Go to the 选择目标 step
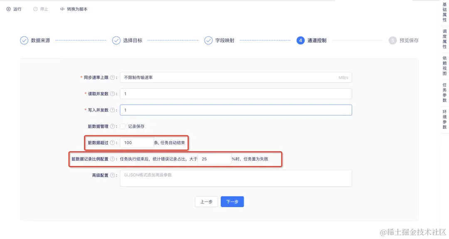This screenshot has width=449, height=239. [127, 41]
